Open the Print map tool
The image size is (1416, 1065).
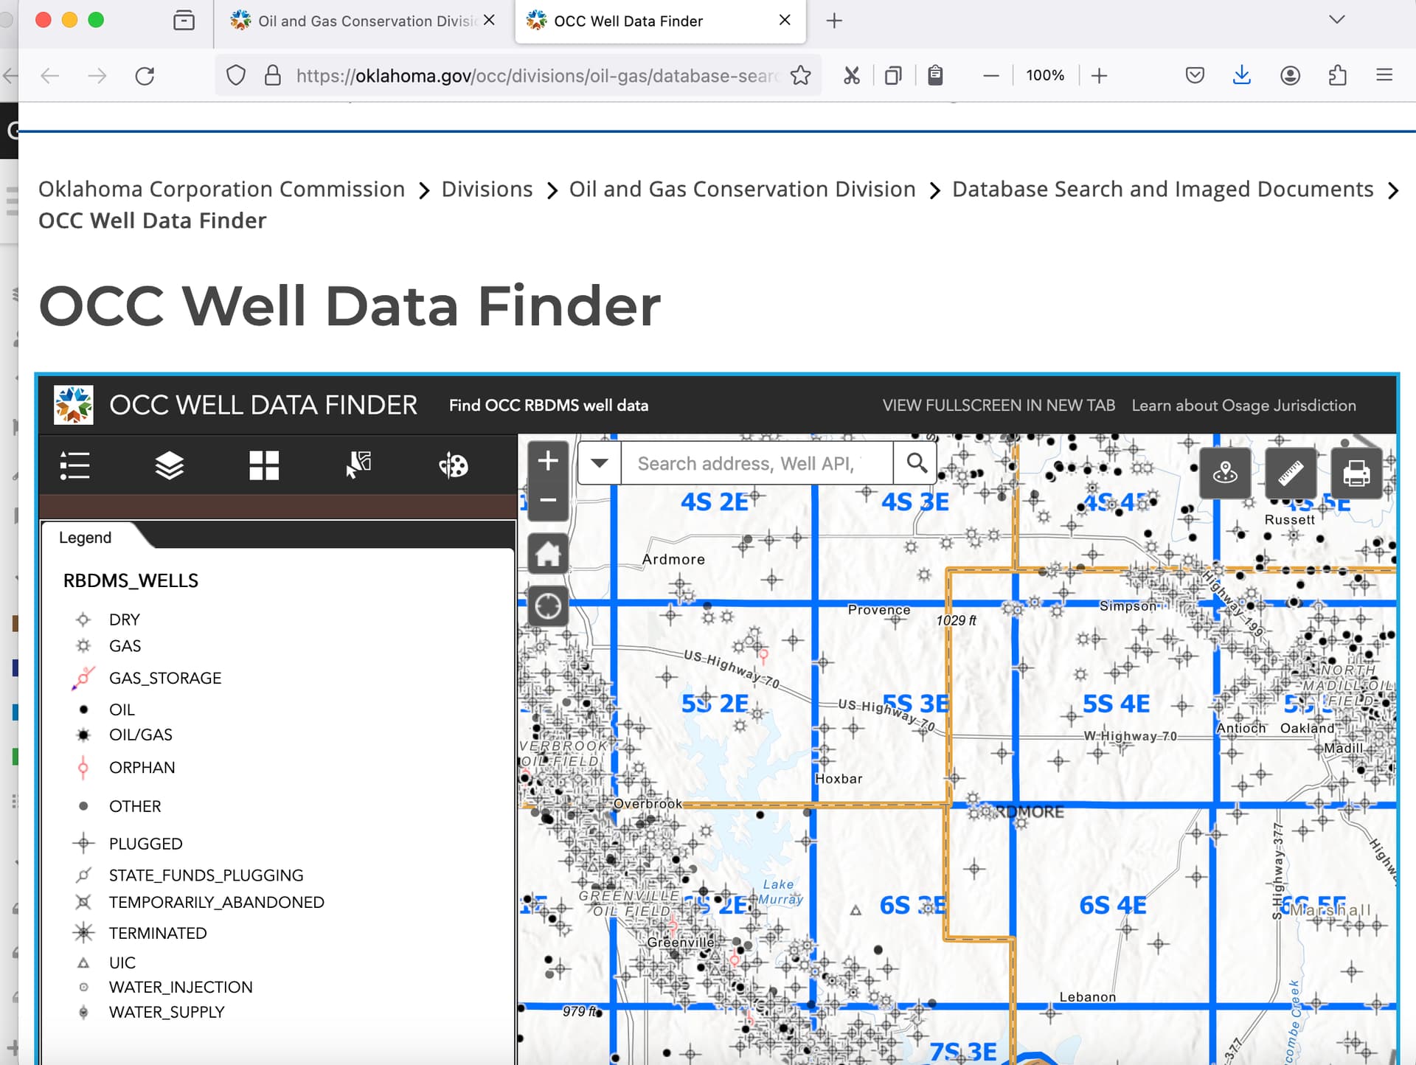[1356, 473]
